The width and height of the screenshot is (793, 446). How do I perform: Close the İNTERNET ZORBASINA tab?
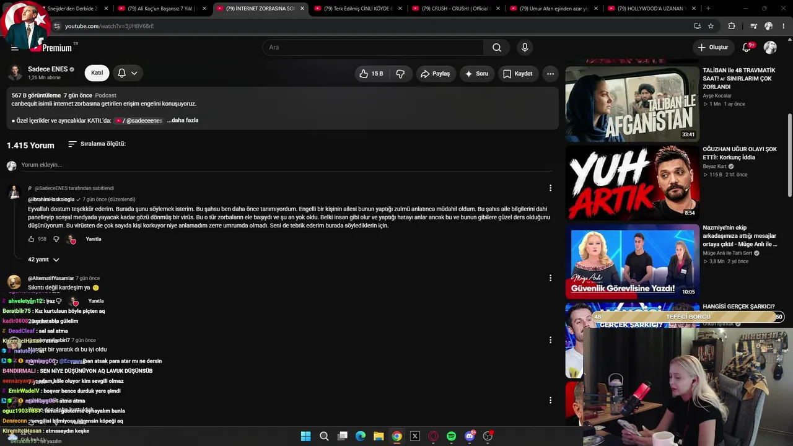pos(302,9)
